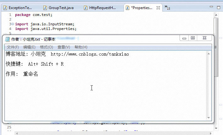Click the 快捷键 label in Notepad

click(13, 64)
